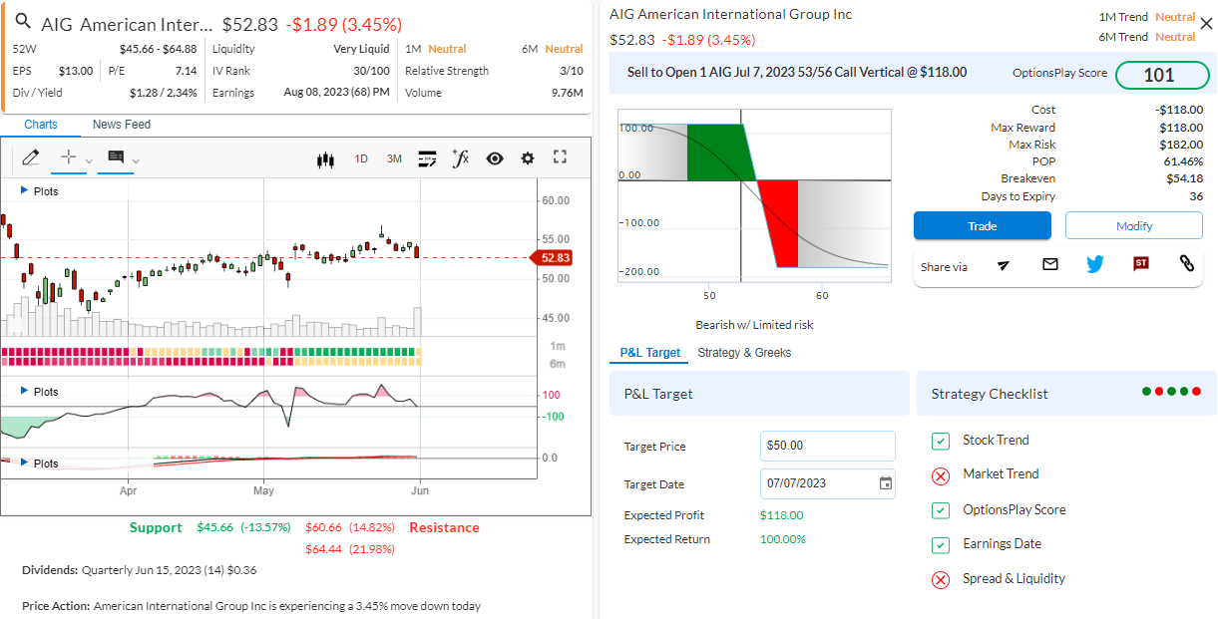The height and width of the screenshot is (619, 1218).
Task: Expand chart to fullscreen
Action: 560,157
